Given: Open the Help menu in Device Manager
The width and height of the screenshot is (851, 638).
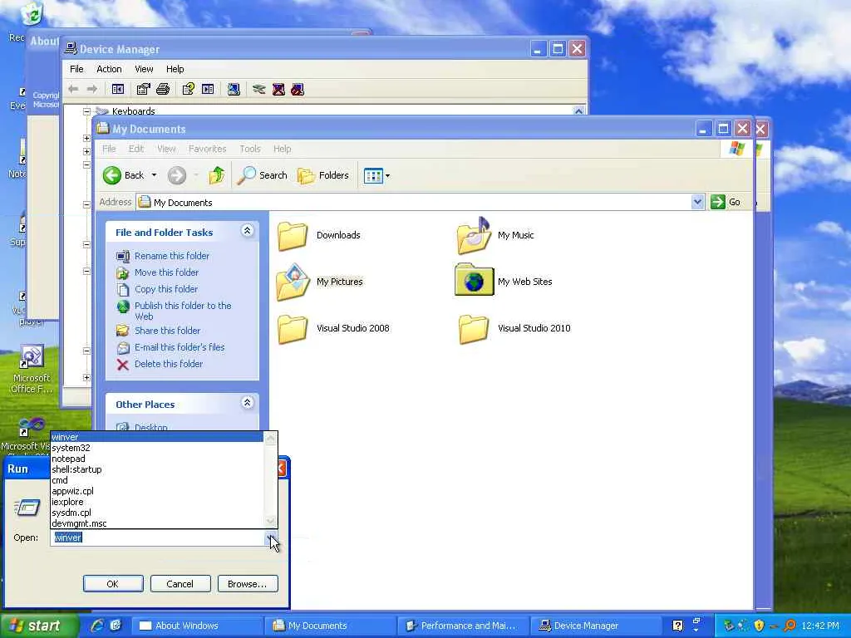Looking at the screenshot, I should pos(175,69).
